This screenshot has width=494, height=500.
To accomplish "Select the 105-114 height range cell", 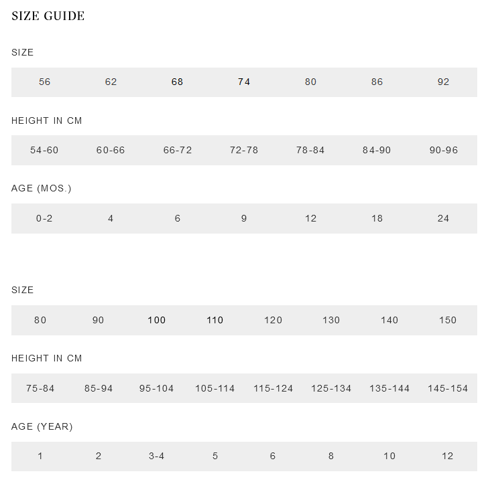I will (x=214, y=389).
